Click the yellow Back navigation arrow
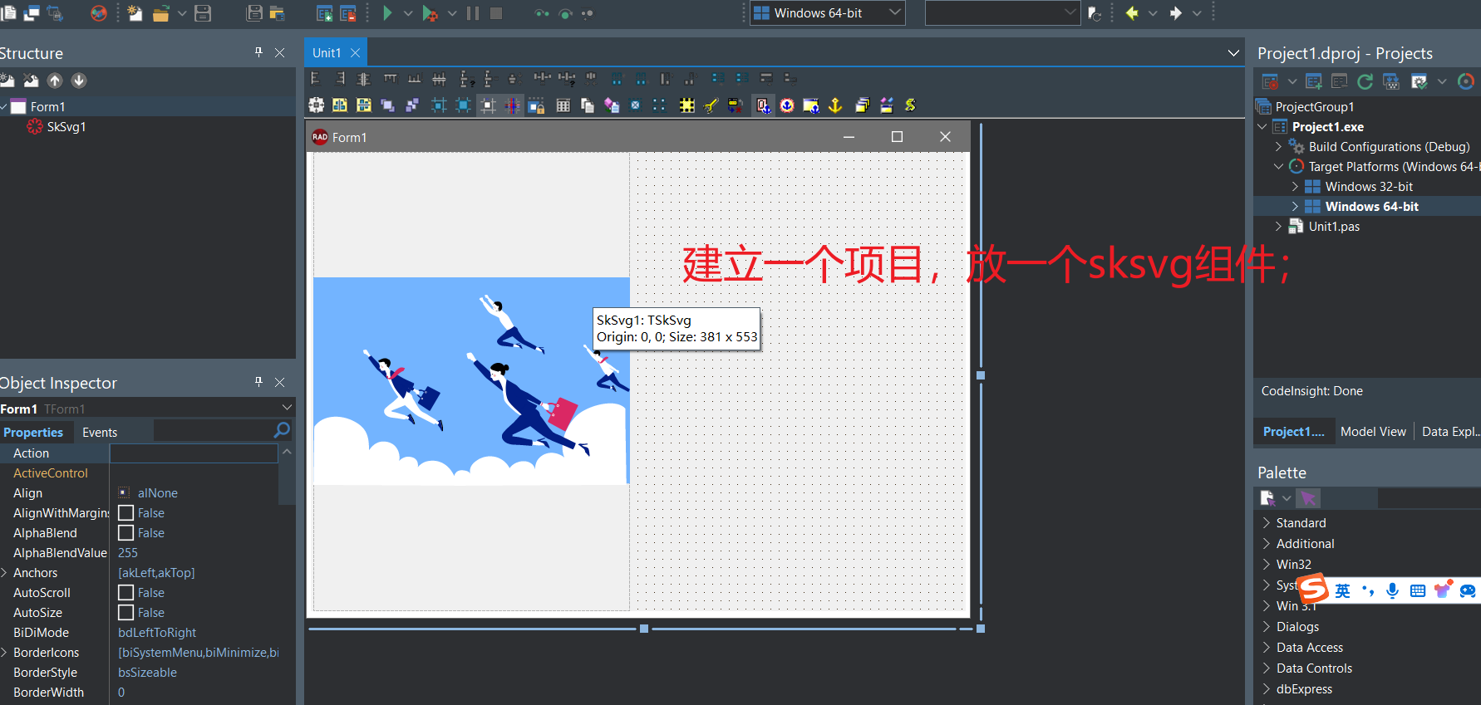This screenshot has width=1481, height=705. coord(1132,13)
